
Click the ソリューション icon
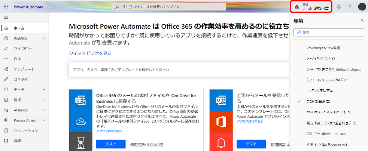(x=6, y=130)
